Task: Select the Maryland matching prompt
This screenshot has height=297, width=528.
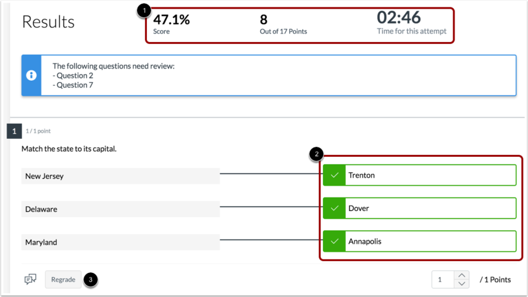Action: pyautogui.click(x=120, y=243)
